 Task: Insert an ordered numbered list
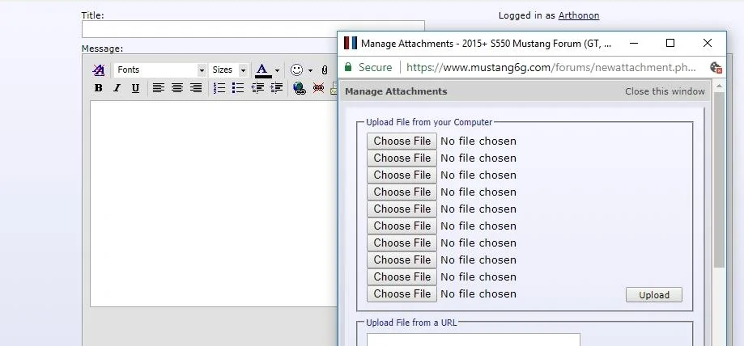pos(219,87)
